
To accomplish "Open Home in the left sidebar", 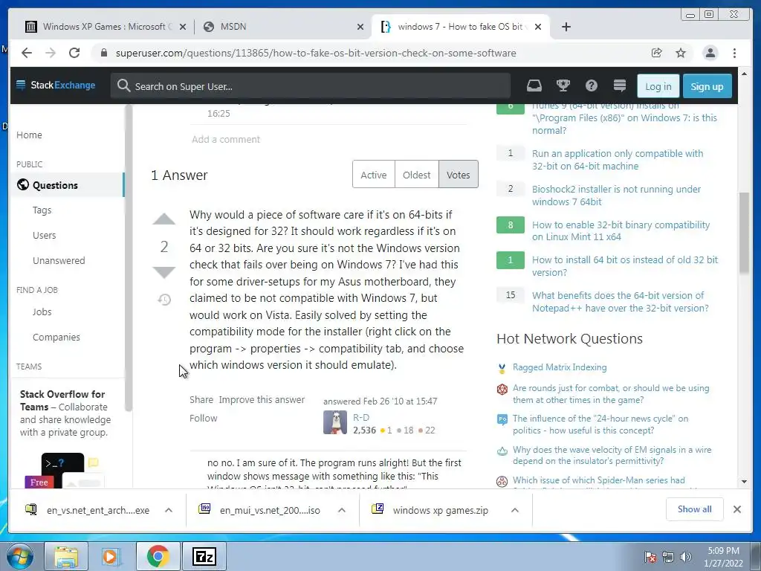I will pos(29,135).
